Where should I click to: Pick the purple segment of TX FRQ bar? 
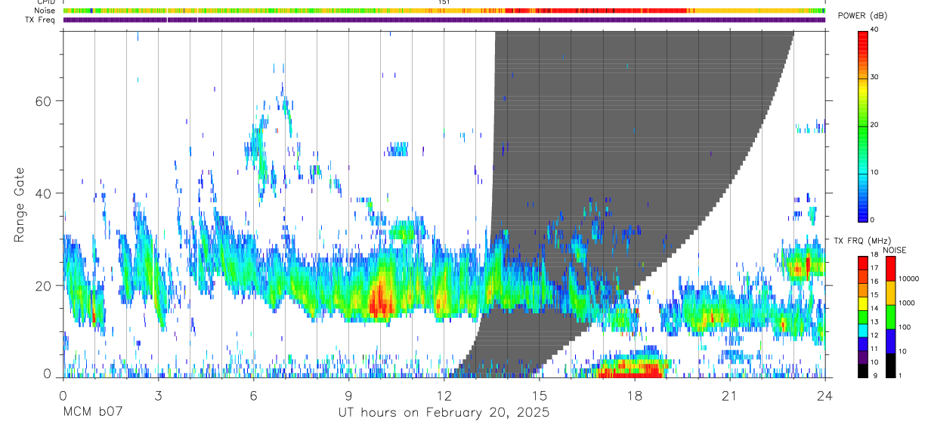click(x=863, y=357)
